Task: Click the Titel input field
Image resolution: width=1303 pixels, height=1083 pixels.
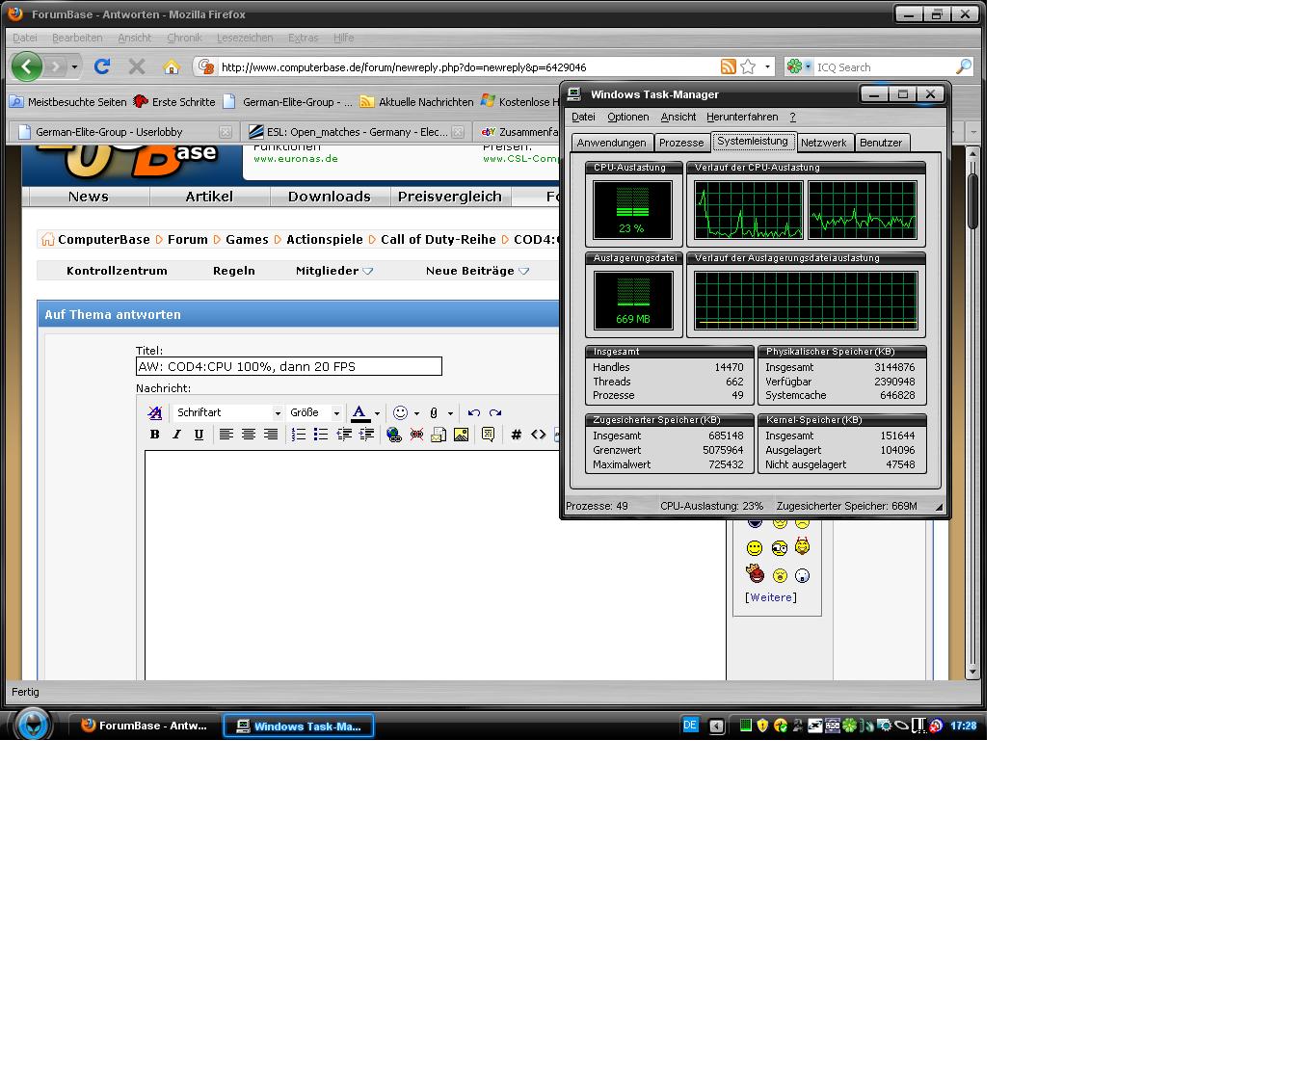Action: (x=289, y=366)
